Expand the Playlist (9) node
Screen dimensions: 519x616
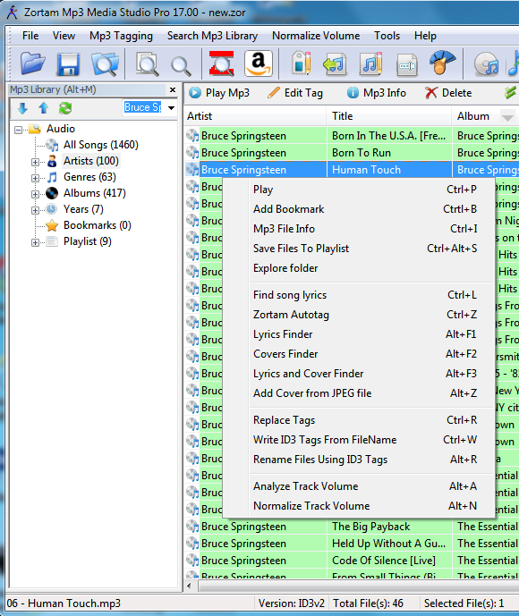point(35,242)
